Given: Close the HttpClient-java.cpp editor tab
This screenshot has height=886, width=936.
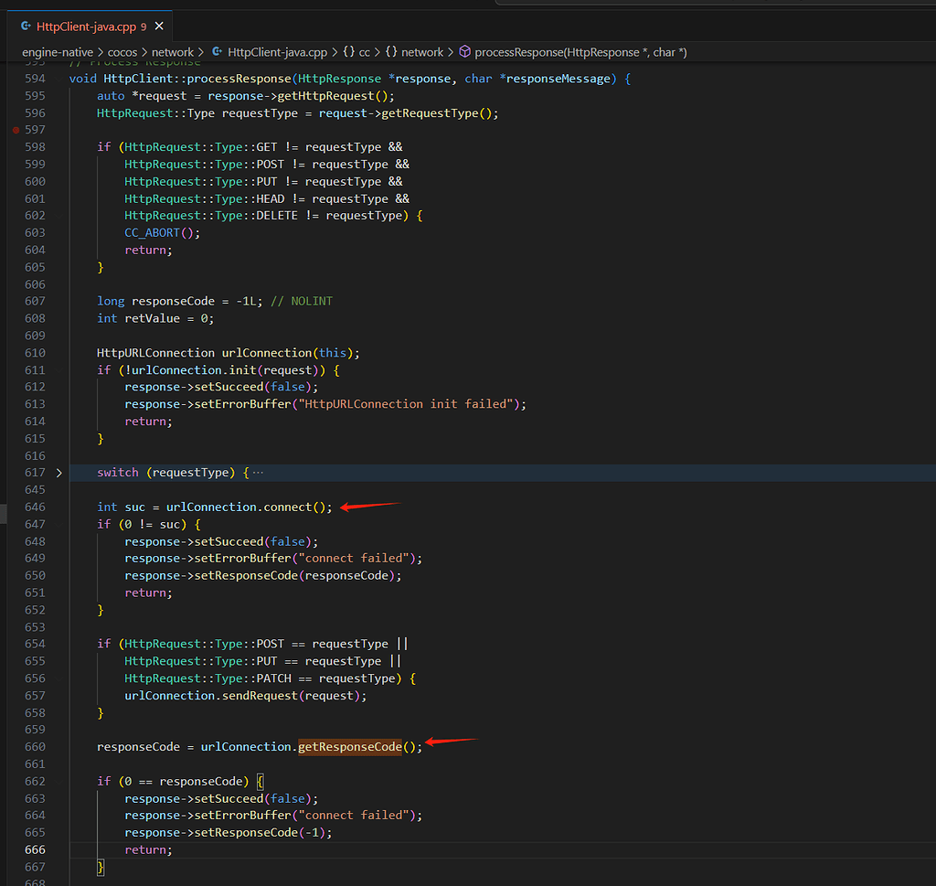Looking at the screenshot, I should pyautogui.click(x=159, y=27).
